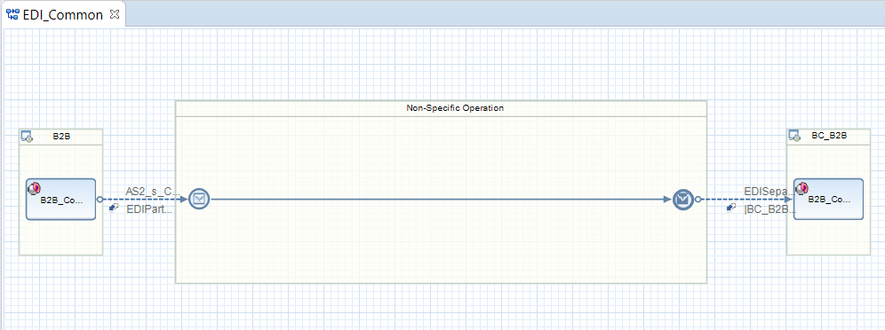The width and height of the screenshot is (885, 330).
Task: Click the Non-Specific Operation header
Action: pyautogui.click(x=441, y=108)
